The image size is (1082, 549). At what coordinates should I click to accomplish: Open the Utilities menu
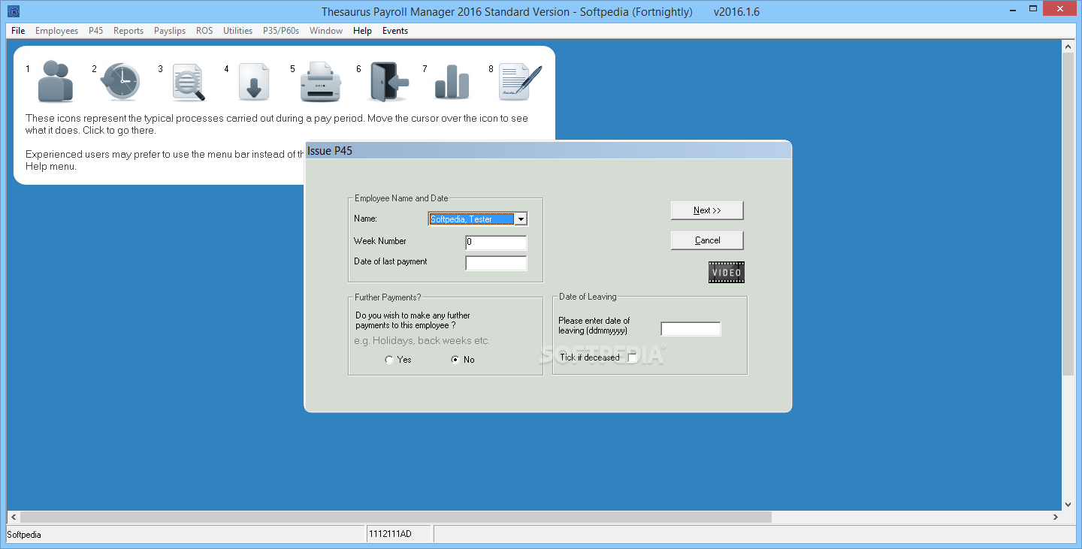(238, 31)
